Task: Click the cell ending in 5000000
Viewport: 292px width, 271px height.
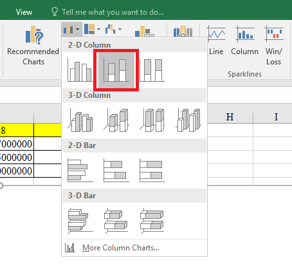Action: click(17, 157)
